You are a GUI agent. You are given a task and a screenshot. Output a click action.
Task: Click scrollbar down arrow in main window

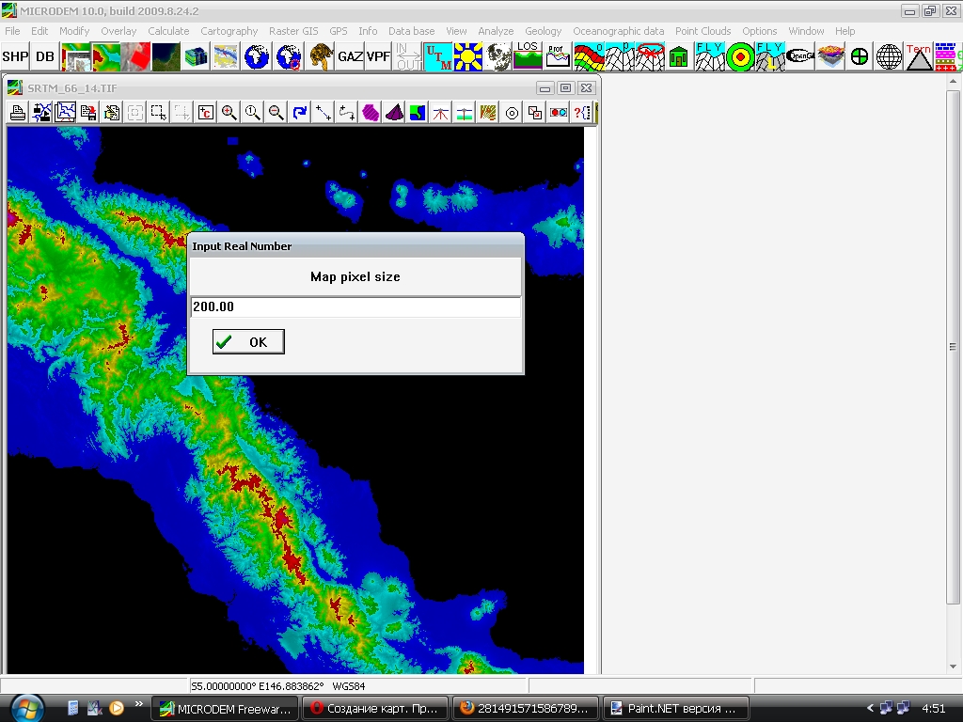pos(953,667)
